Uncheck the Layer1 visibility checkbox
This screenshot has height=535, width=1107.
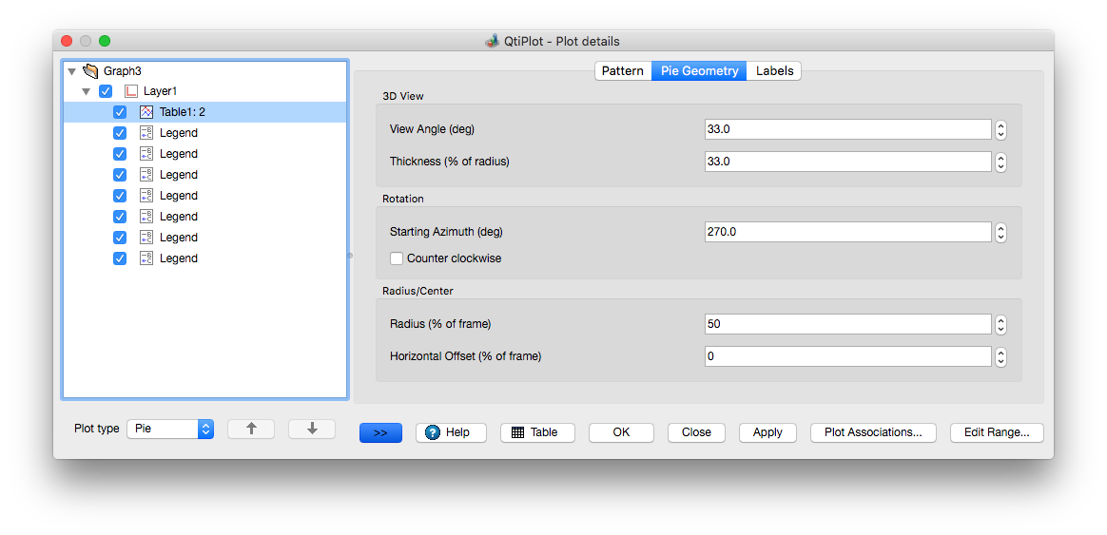click(106, 91)
